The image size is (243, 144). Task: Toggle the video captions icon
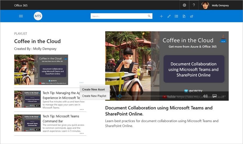click(214, 96)
